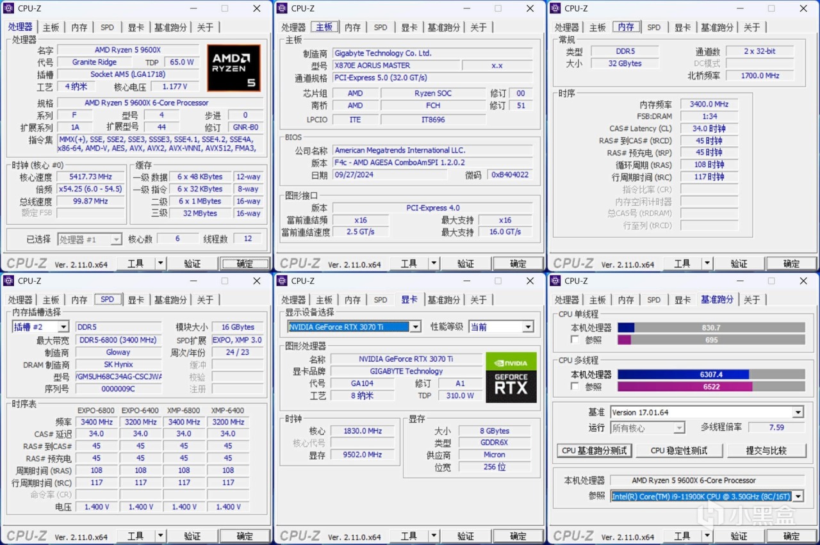Click CPU-Z title icon in the processor window
820x545 pixels.
tap(9, 8)
